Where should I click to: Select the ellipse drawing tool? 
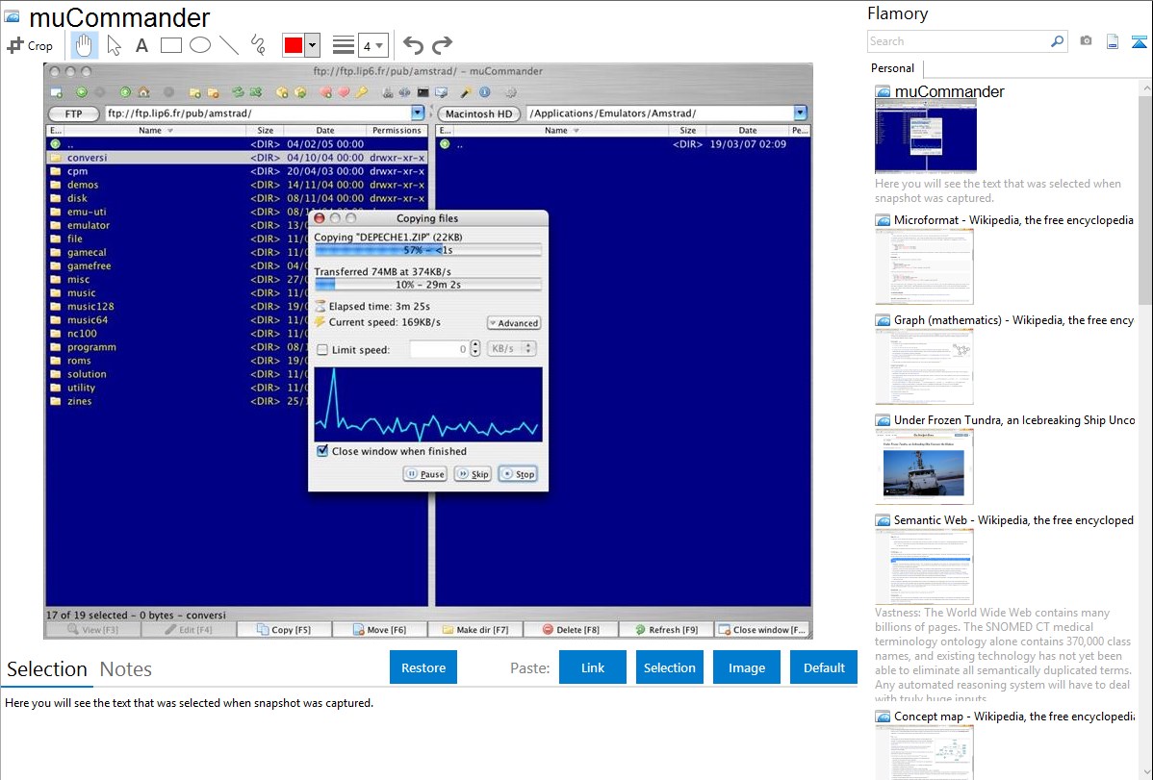coord(200,45)
